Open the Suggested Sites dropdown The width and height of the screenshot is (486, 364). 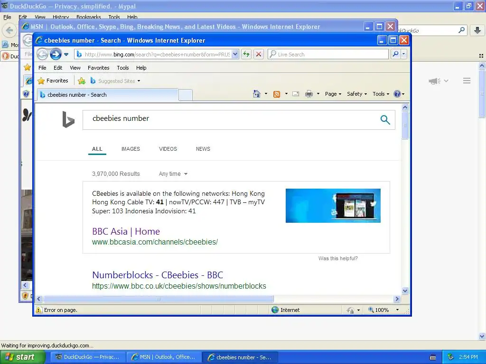tap(115, 81)
